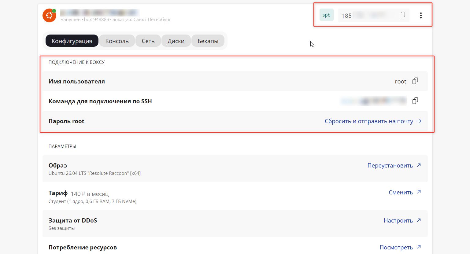This screenshot has width=470, height=254.
Task: Click the ПАРАМЕТРЫ section title
Action: (x=62, y=146)
